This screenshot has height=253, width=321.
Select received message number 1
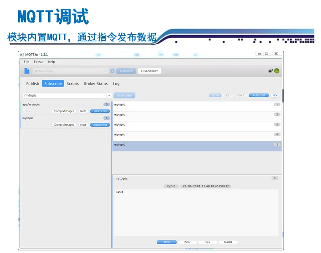pyautogui.click(x=197, y=106)
